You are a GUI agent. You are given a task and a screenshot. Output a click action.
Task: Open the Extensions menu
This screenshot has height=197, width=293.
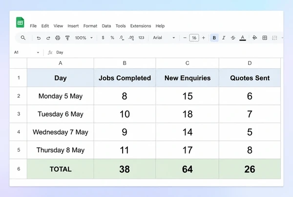point(141,26)
